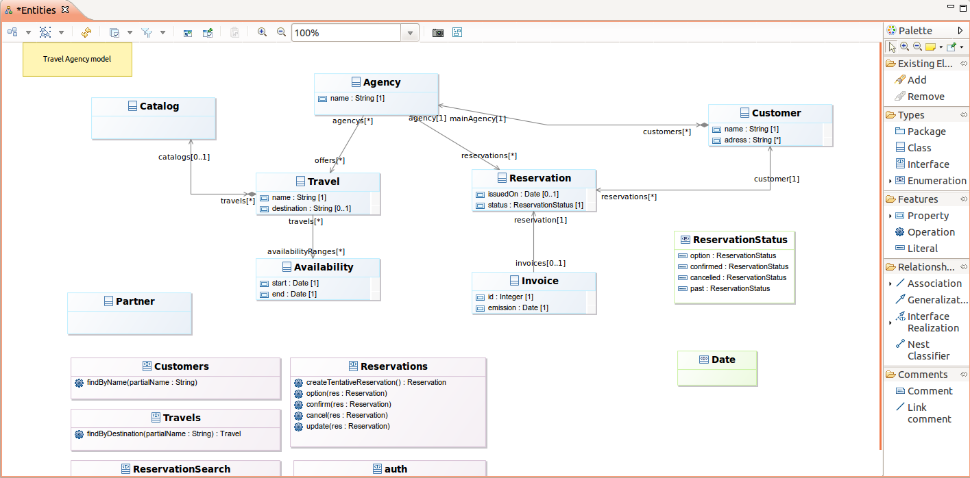Image resolution: width=970 pixels, height=478 pixels.
Task: Select the Travel Agency model yellow note
Action: coord(77,59)
